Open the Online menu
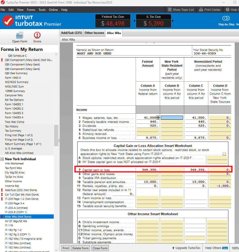 (53, 10)
